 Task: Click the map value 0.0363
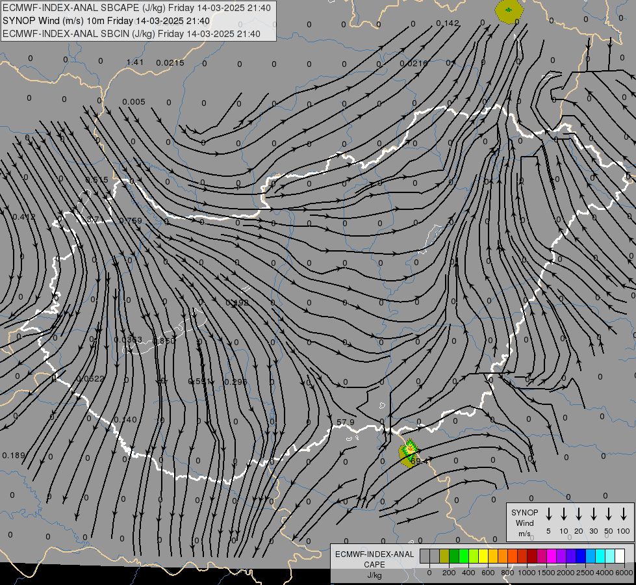click(x=128, y=339)
